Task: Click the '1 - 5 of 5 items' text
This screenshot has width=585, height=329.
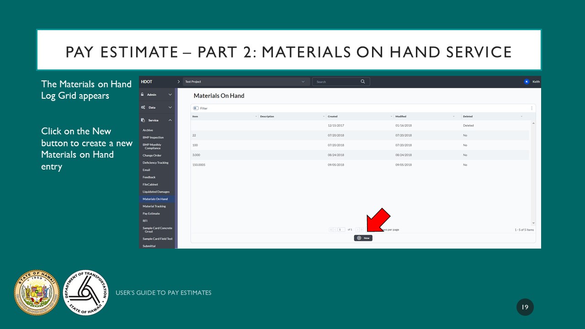Action: (x=524, y=230)
